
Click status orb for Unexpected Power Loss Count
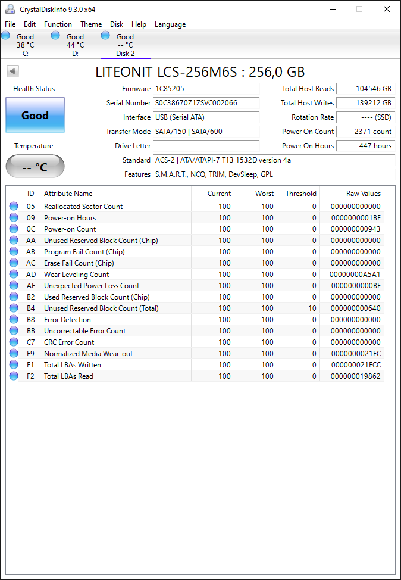point(14,286)
